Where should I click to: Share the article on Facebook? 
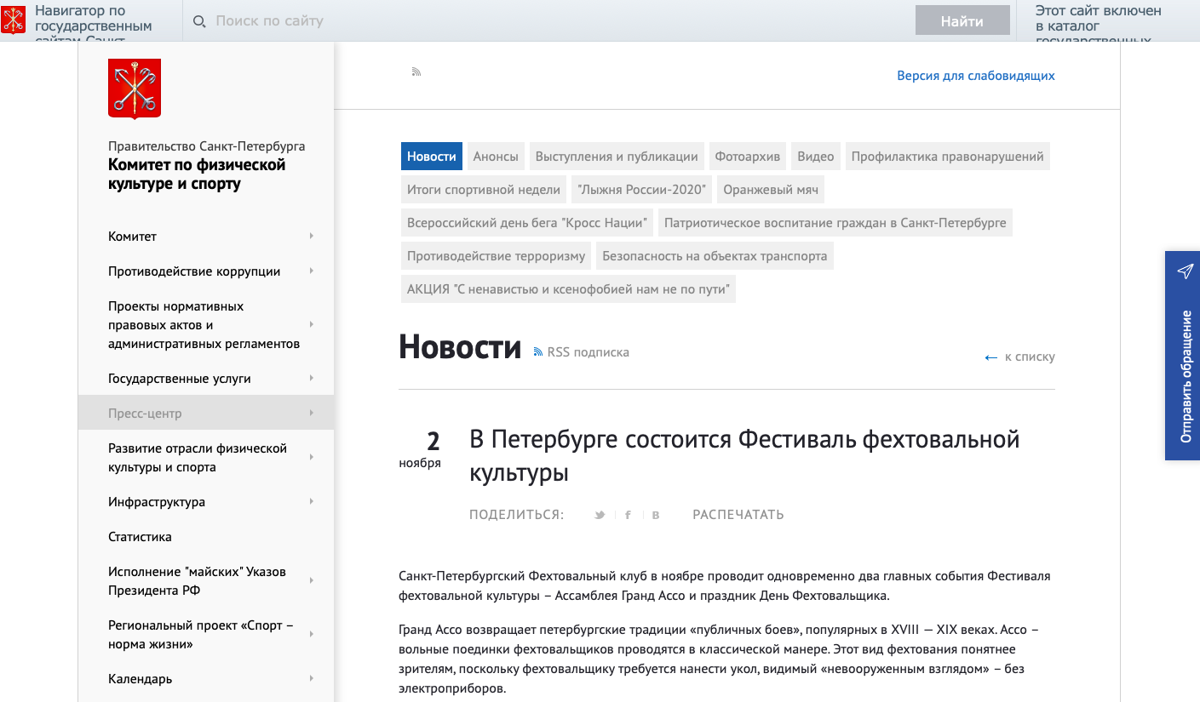tap(628, 515)
